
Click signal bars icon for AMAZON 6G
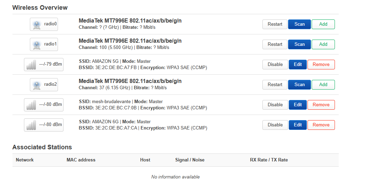point(31,125)
